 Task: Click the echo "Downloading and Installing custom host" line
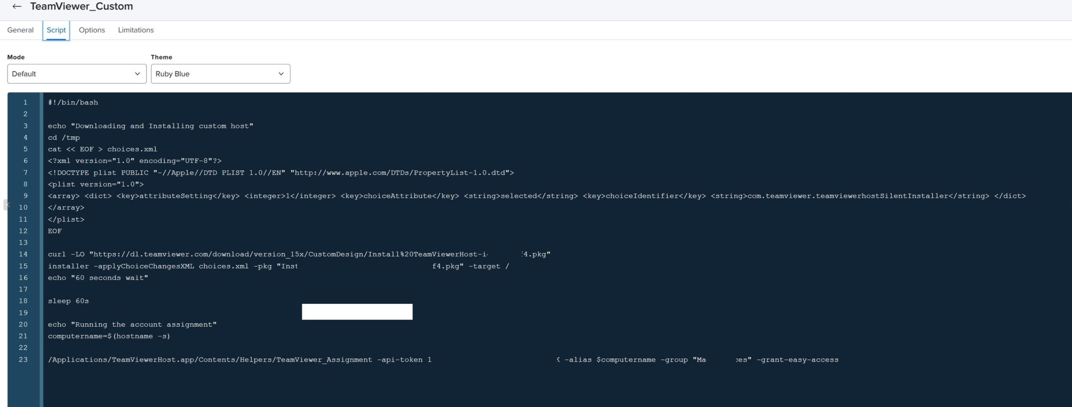coord(151,126)
